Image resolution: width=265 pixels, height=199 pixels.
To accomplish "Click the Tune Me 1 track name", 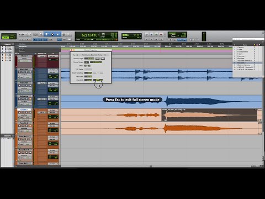I will [24, 109].
